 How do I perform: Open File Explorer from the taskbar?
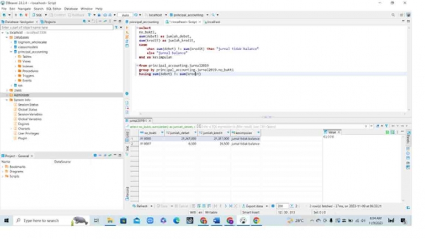pyautogui.click(x=110, y=221)
